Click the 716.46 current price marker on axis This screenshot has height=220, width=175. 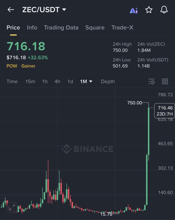[x=164, y=111]
